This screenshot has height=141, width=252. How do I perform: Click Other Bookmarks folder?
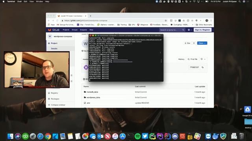click(204, 25)
